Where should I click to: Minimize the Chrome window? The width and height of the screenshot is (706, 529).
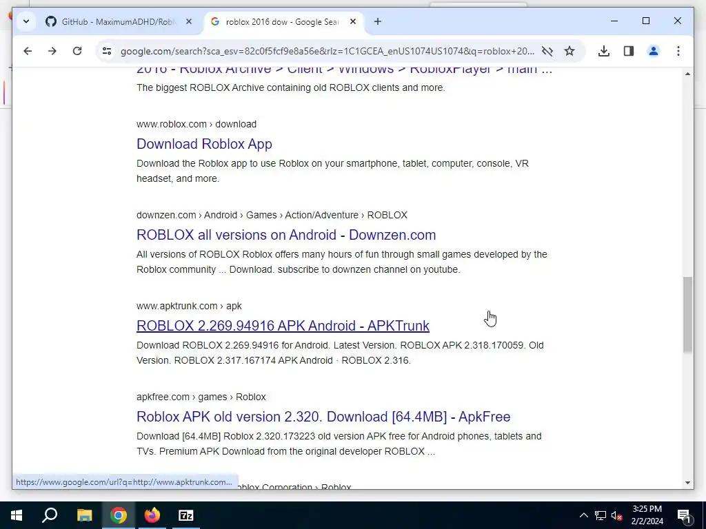614,21
